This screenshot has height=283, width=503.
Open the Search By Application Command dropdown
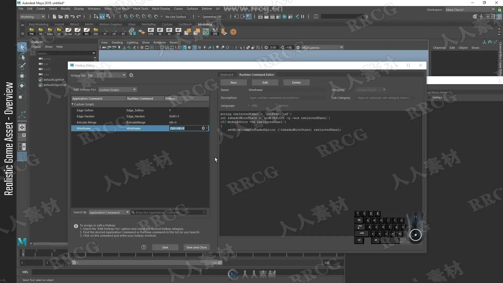click(x=109, y=212)
